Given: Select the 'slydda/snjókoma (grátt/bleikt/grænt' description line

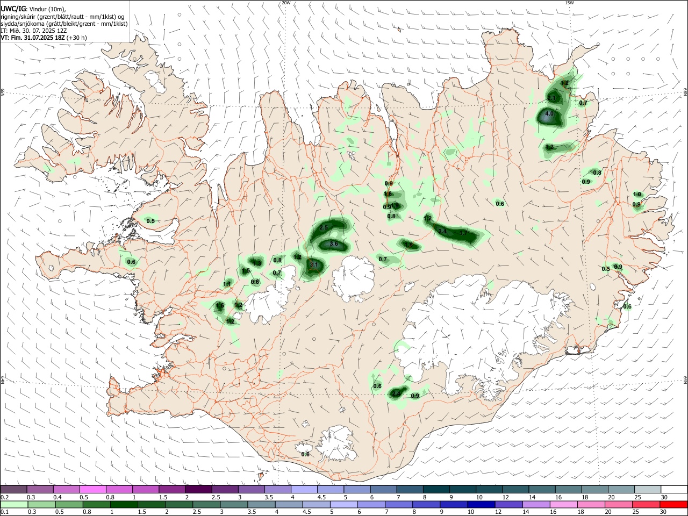Looking at the screenshot, I should point(64,24).
